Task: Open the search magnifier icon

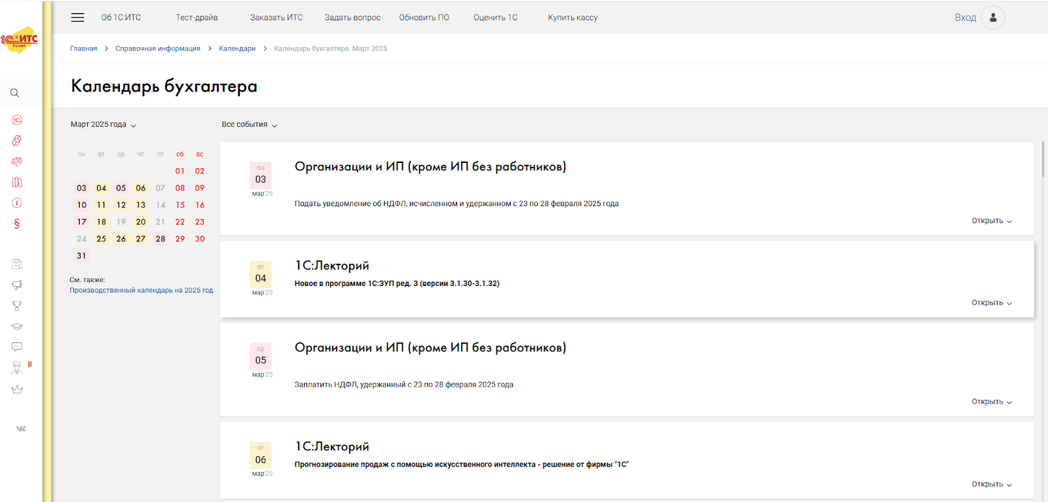Action: [x=14, y=93]
